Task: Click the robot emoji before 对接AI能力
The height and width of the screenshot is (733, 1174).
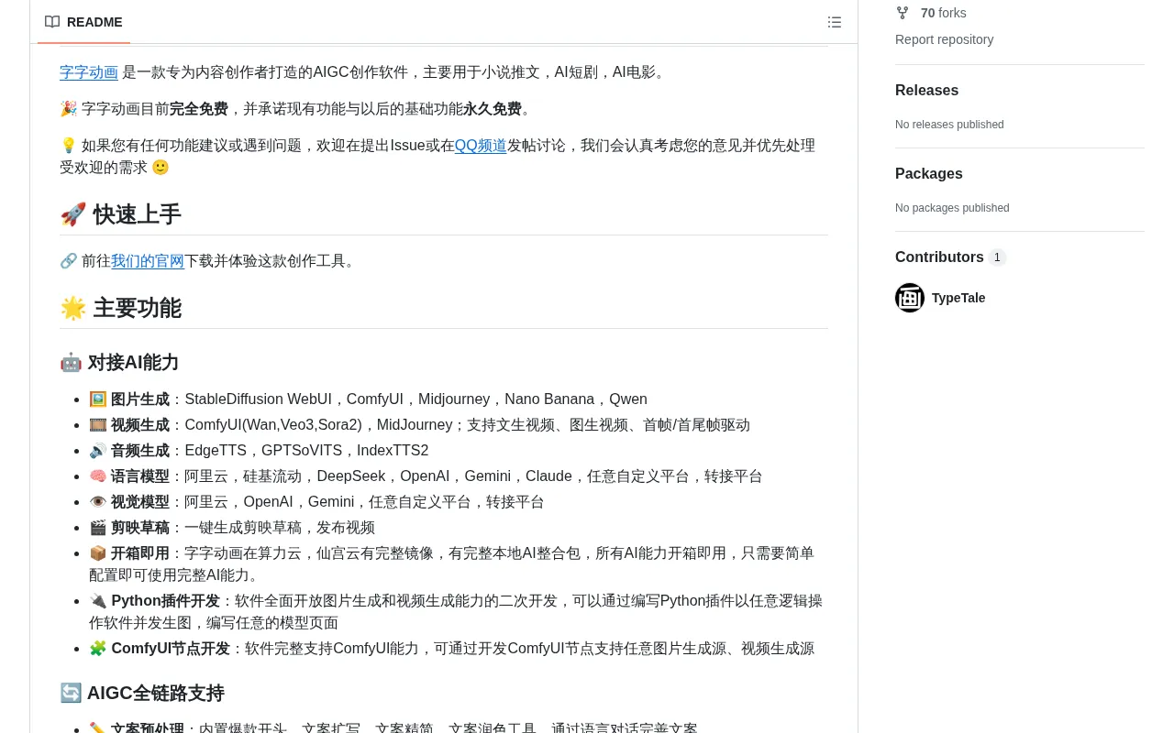Action: (71, 362)
